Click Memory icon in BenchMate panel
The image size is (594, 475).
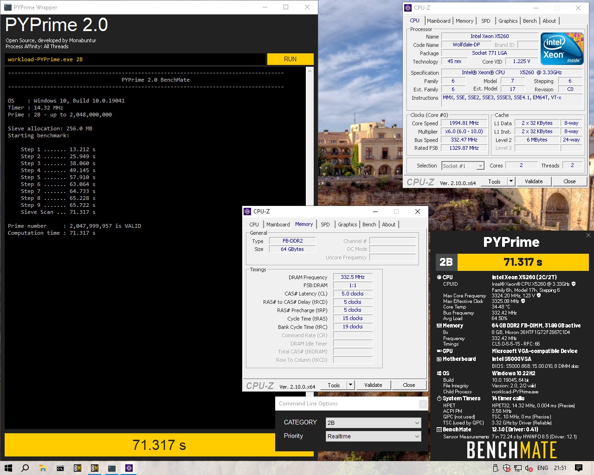pos(439,326)
